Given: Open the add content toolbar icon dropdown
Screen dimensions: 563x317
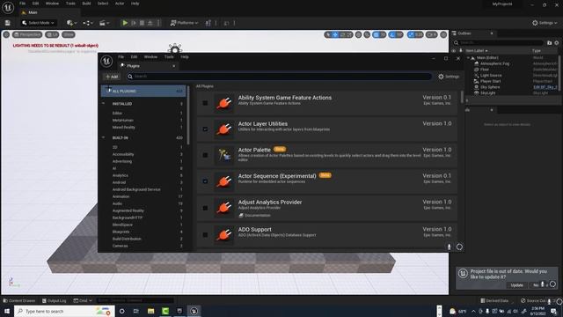Looking at the screenshot, I should pyautogui.click(x=71, y=23).
